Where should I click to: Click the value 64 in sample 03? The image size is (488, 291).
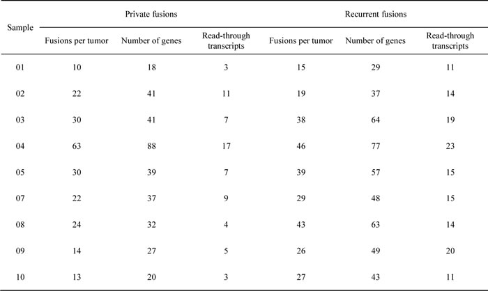point(376,120)
